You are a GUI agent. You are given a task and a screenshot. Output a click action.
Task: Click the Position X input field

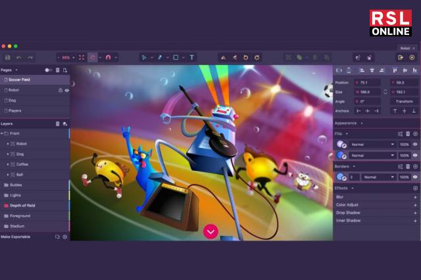(367, 83)
